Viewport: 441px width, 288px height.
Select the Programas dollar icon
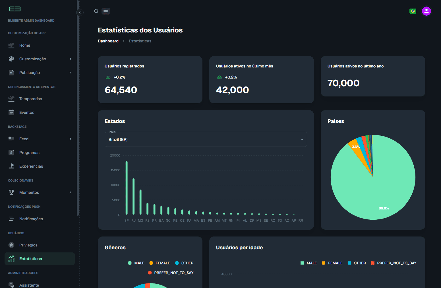(11, 153)
